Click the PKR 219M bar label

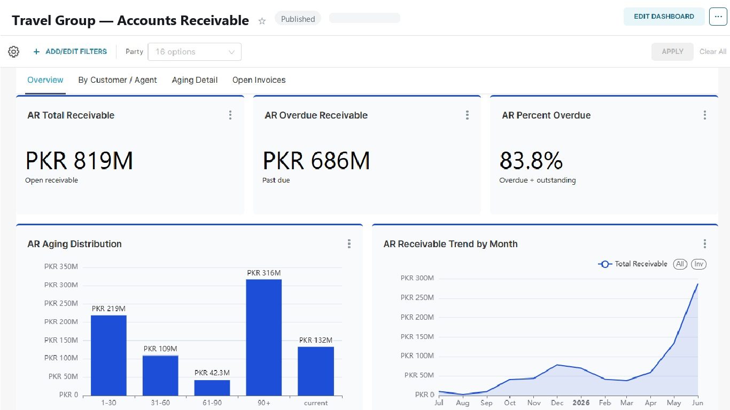(108, 309)
